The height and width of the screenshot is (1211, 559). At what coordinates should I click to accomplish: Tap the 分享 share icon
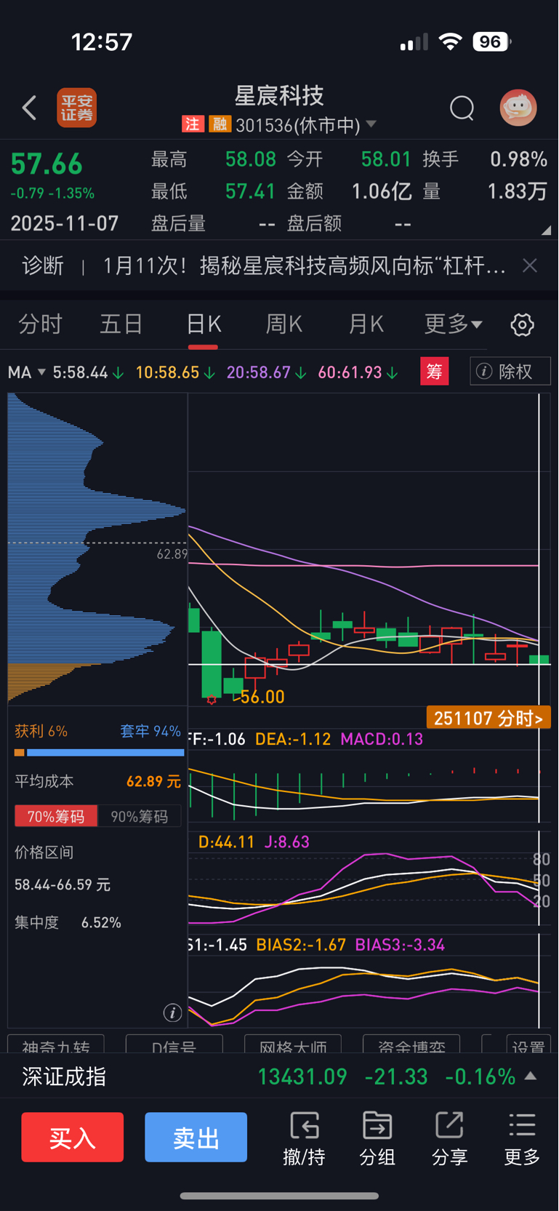[x=450, y=1138]
